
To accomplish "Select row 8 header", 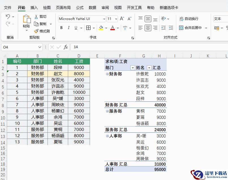I will click(x=3, y=105).
